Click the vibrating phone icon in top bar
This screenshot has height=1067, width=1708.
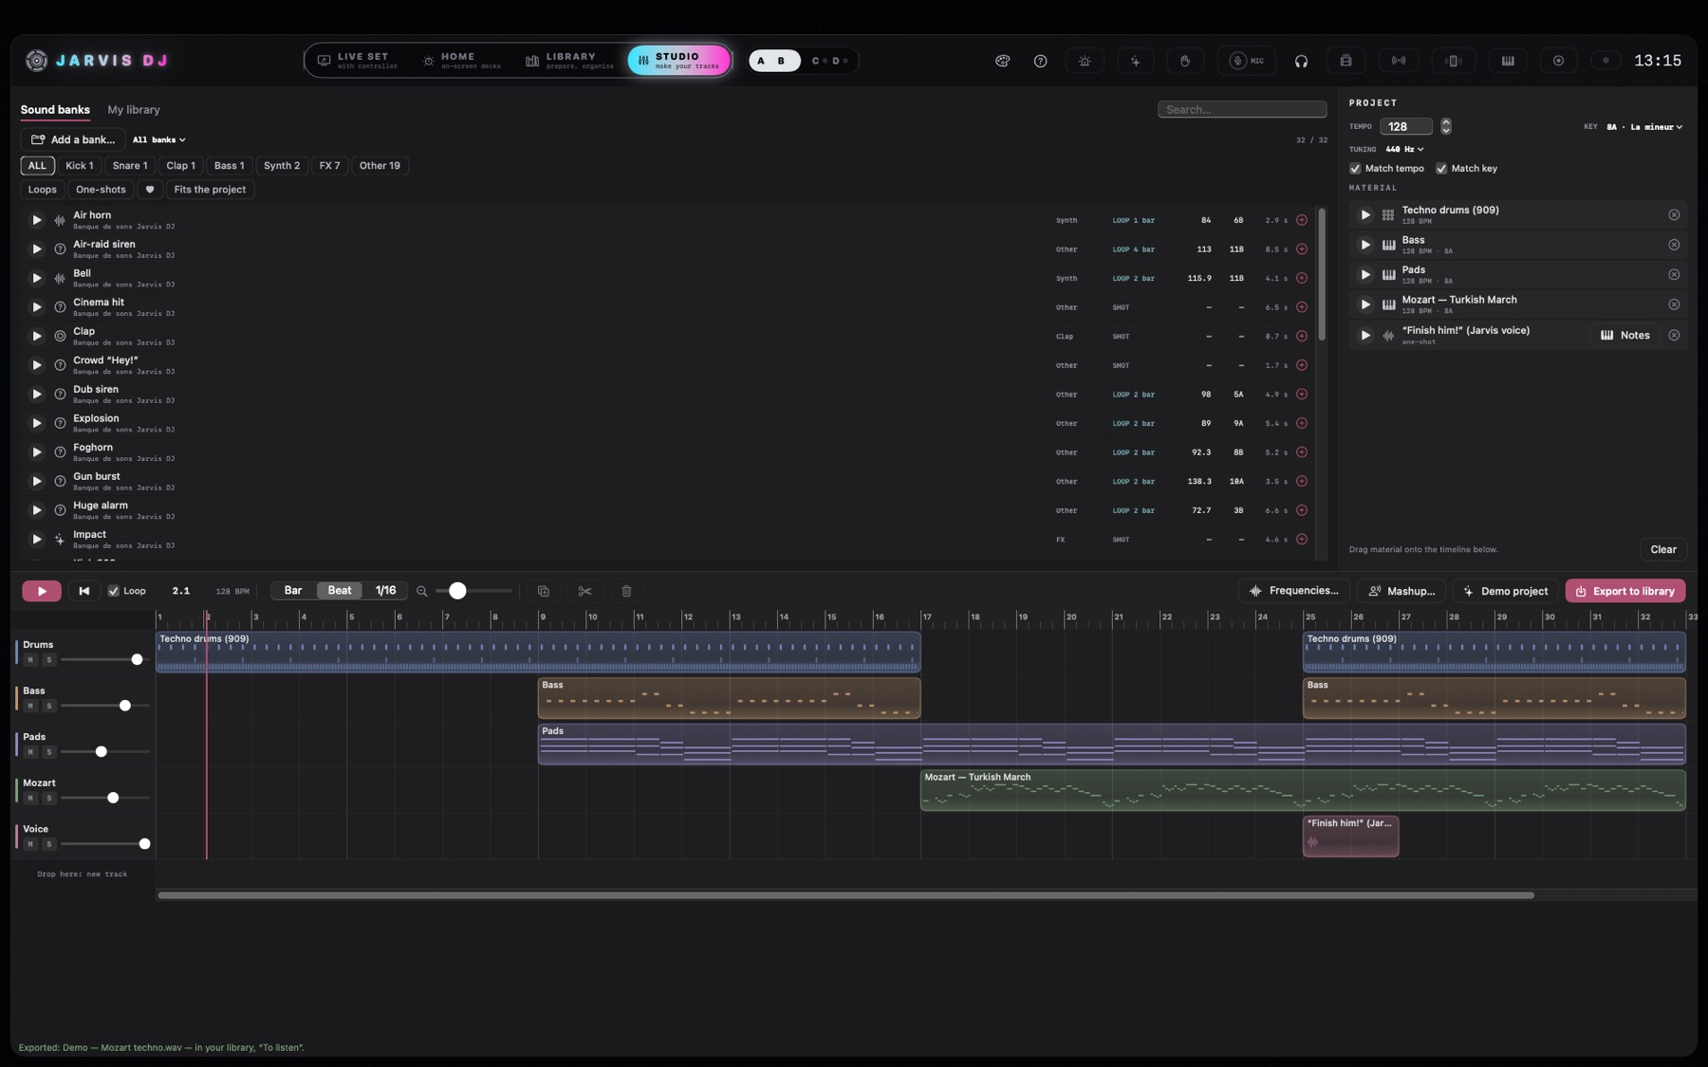tap(1453, 61)
